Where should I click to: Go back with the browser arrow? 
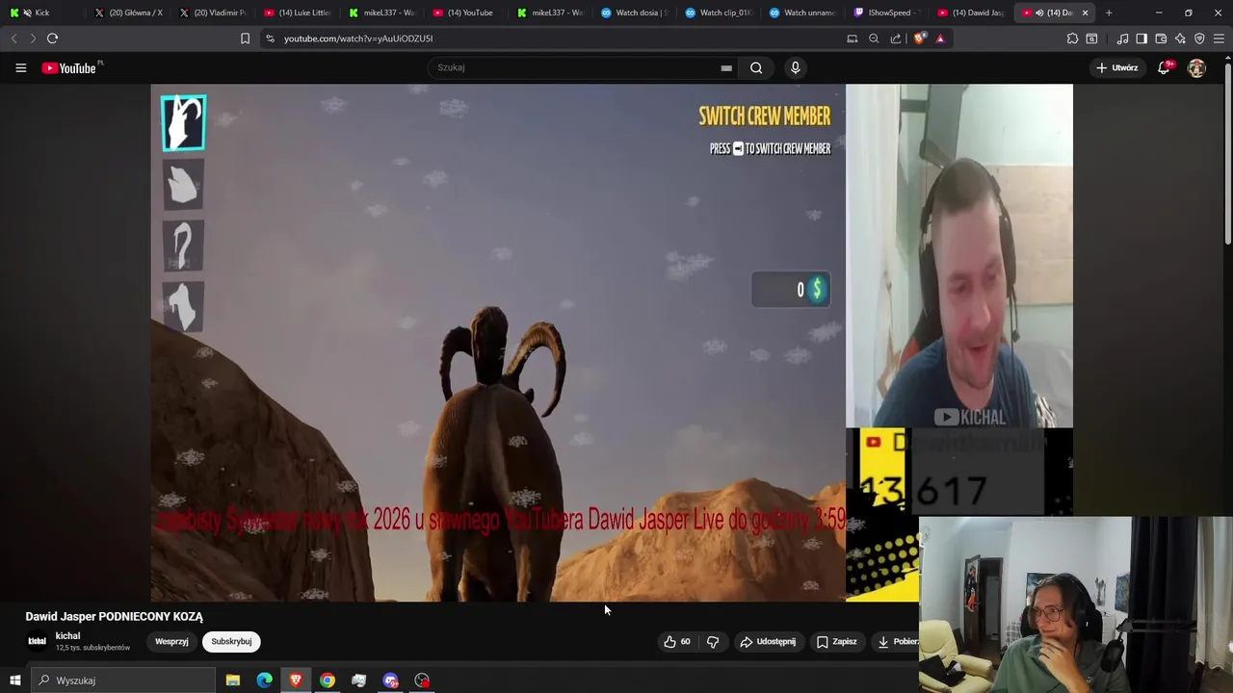coord(13,38)
